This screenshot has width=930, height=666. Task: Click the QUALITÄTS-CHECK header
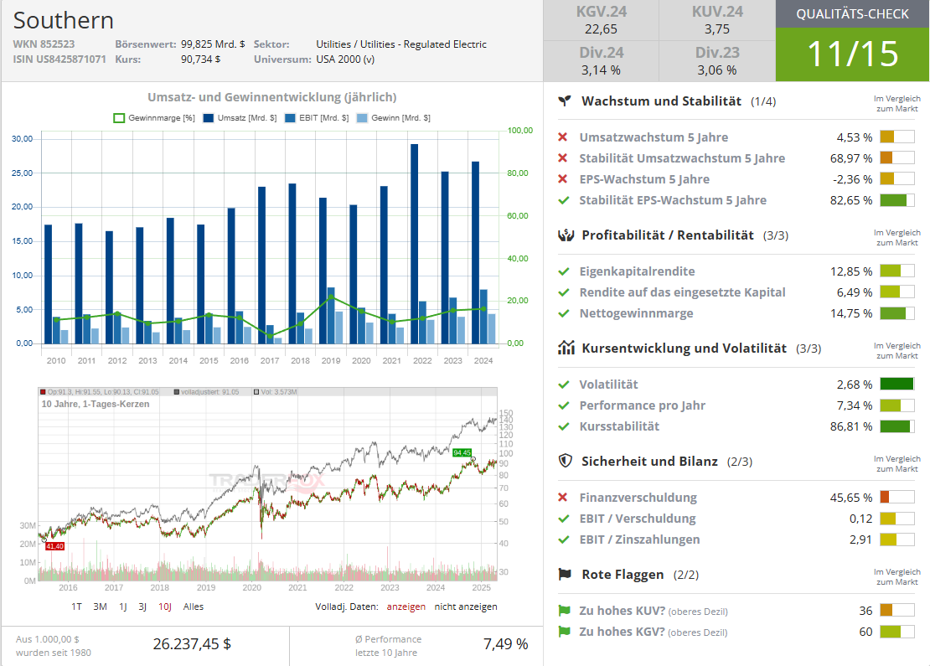click(852, 14)
